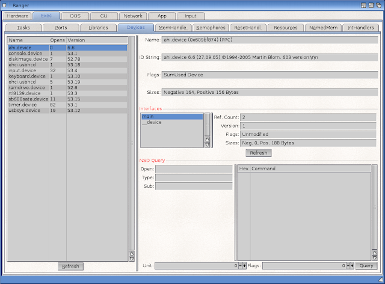Refresh the device list below the table
This screenshot has width=385, height=284.
pyautogui.click(x=71, y=266)
